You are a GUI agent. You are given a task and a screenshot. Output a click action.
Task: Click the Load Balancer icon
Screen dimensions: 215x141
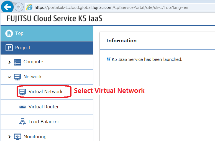click(x=22, y=122)
